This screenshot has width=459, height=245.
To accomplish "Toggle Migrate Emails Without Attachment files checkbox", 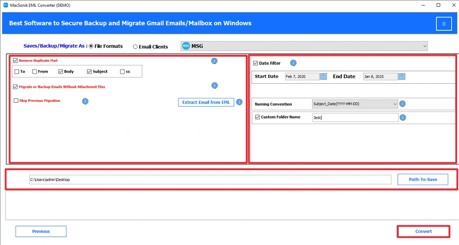I will (x=15, y=87).
